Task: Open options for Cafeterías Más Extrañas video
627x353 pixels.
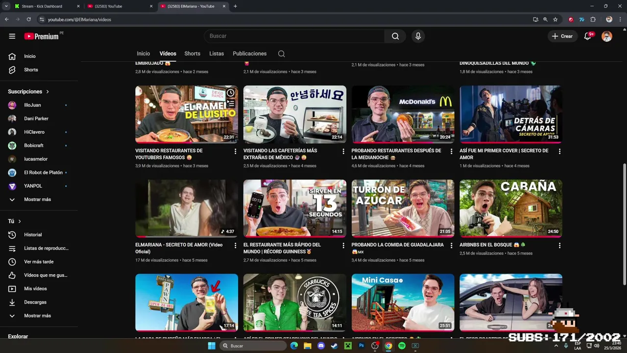Action: pyautogui.click(x=343, y=151)
